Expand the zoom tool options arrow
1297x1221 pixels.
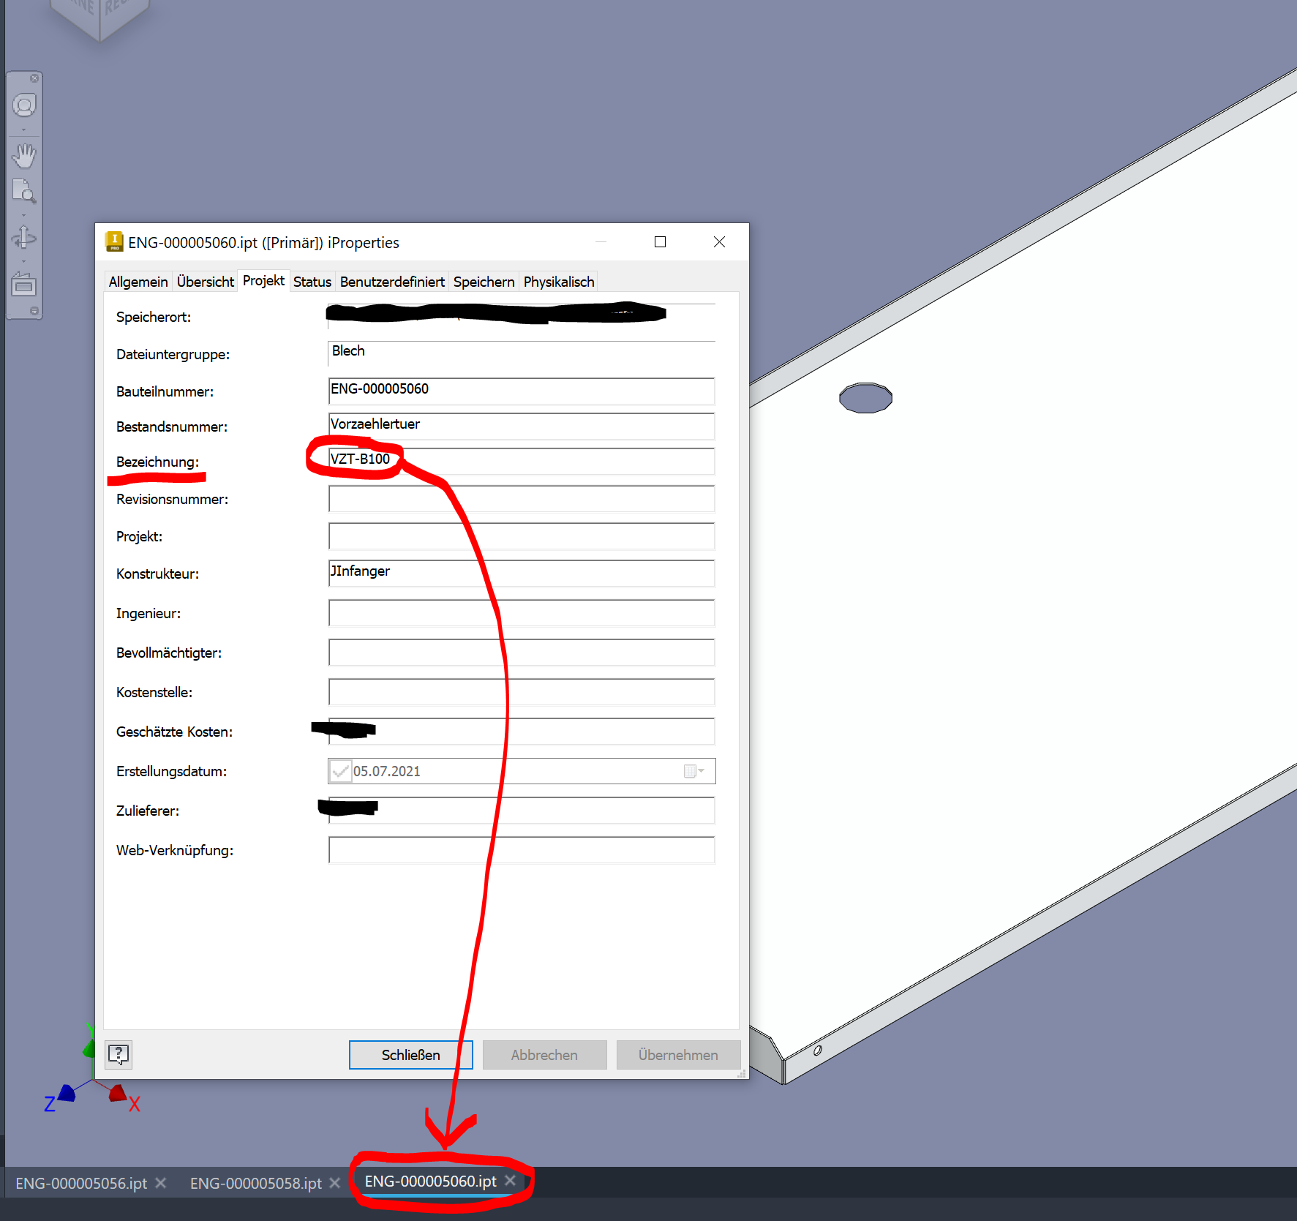click(24, 215)
